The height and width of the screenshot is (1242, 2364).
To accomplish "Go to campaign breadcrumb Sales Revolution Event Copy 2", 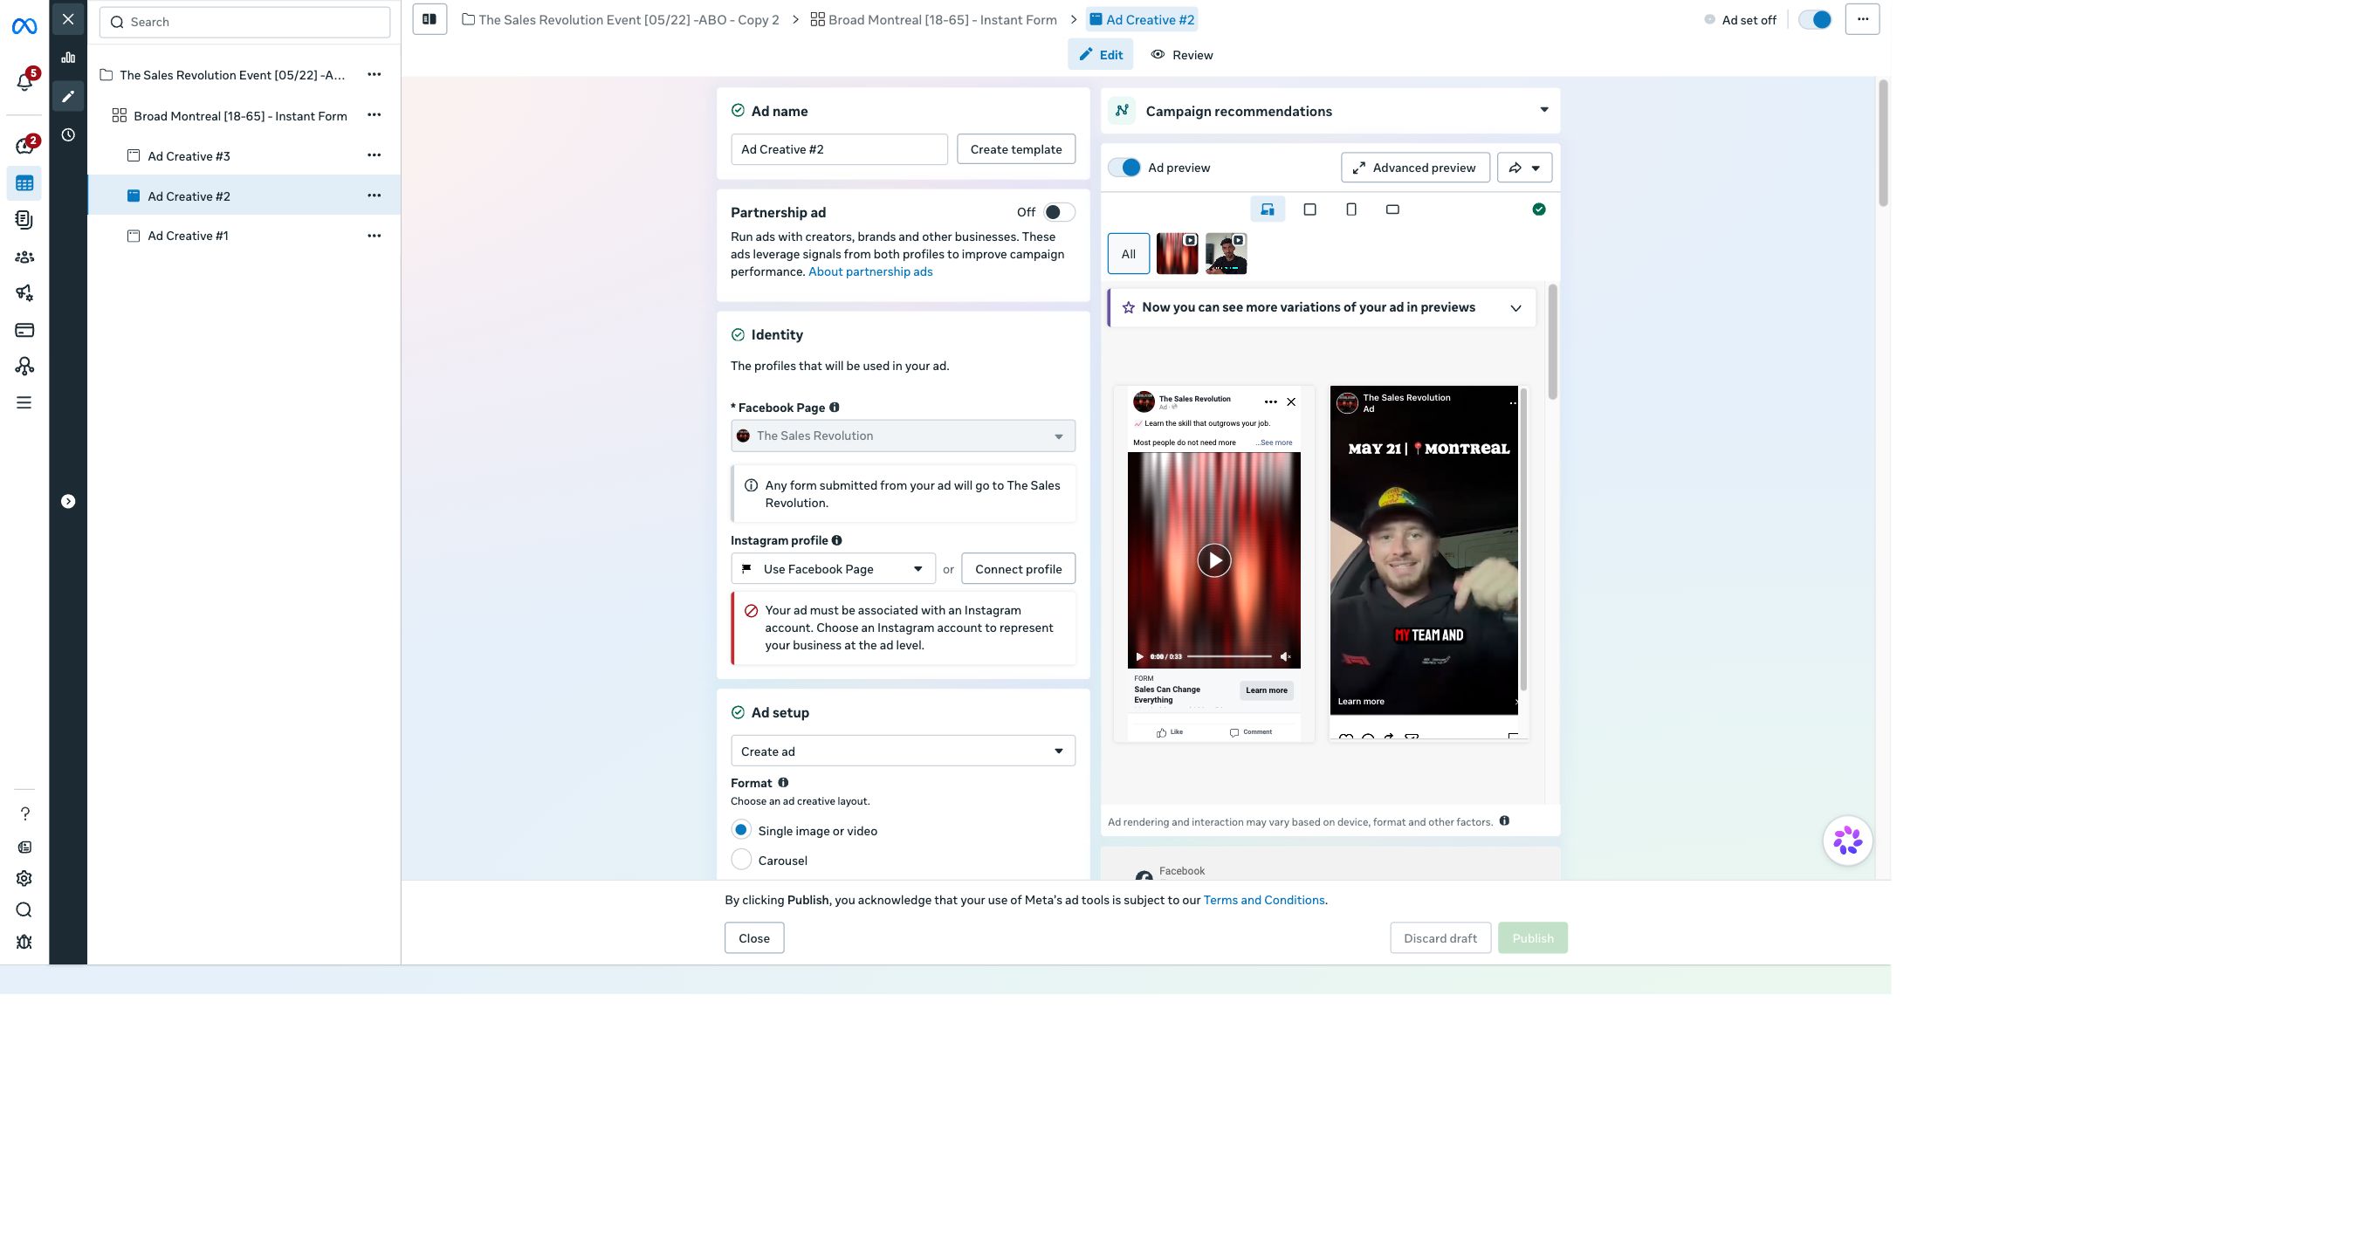I will 621,19.
